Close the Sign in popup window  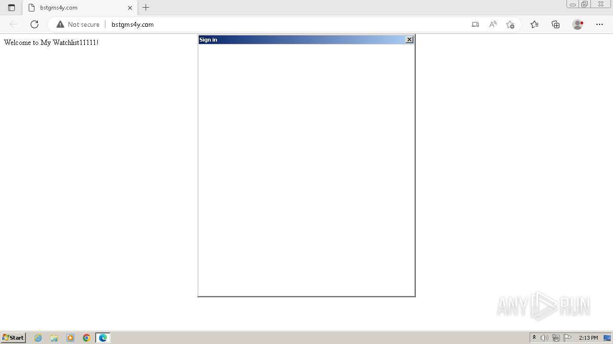tap(409, 40)
